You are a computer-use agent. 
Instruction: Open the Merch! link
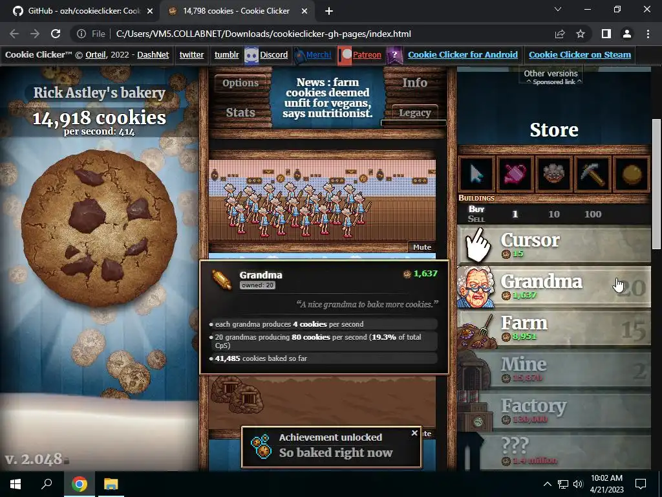click(x=318, y=54)
